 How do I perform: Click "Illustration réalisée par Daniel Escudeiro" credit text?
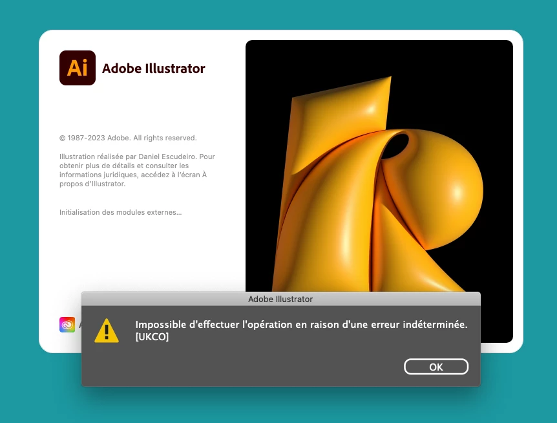(x=128, y=157)
